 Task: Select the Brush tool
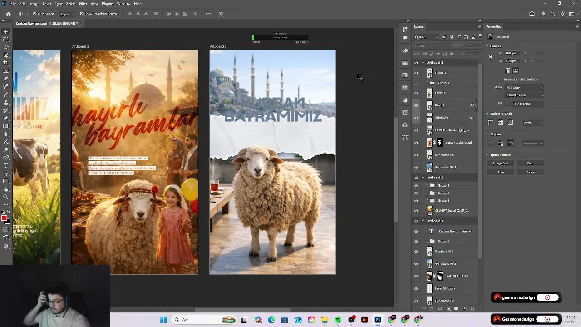(x=6, y=94)
